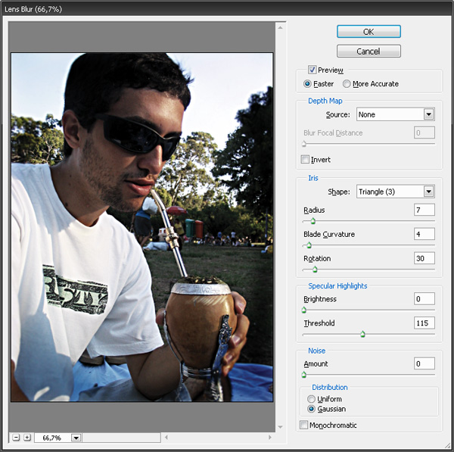Click the Depth Map section label
Screen dimensions: 454x452
pyautogui.click(x=325, y=101)
